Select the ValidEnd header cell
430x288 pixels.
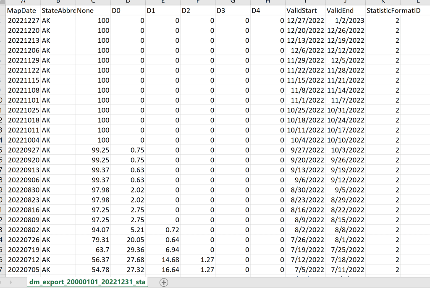point(339,10)
